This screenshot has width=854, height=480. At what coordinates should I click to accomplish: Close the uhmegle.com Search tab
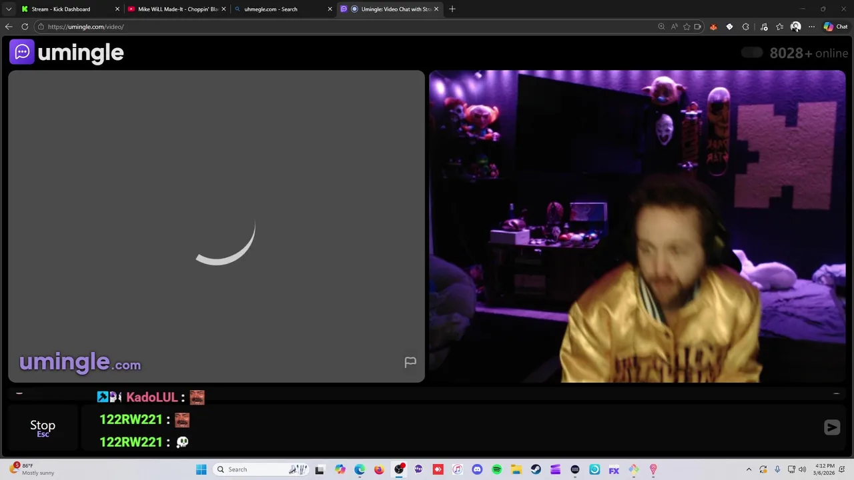point(330,9)
